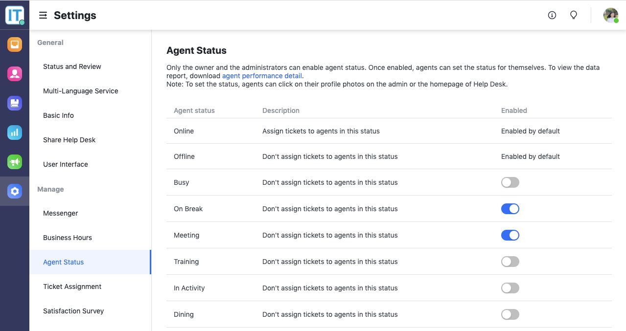Open Ticket Assignment settings
This screenshot has width=626, height=331.
click(x=72, y=287)
